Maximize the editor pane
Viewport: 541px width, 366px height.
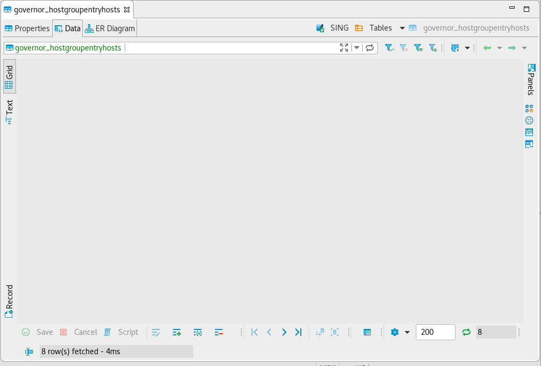tap(526, 9)
